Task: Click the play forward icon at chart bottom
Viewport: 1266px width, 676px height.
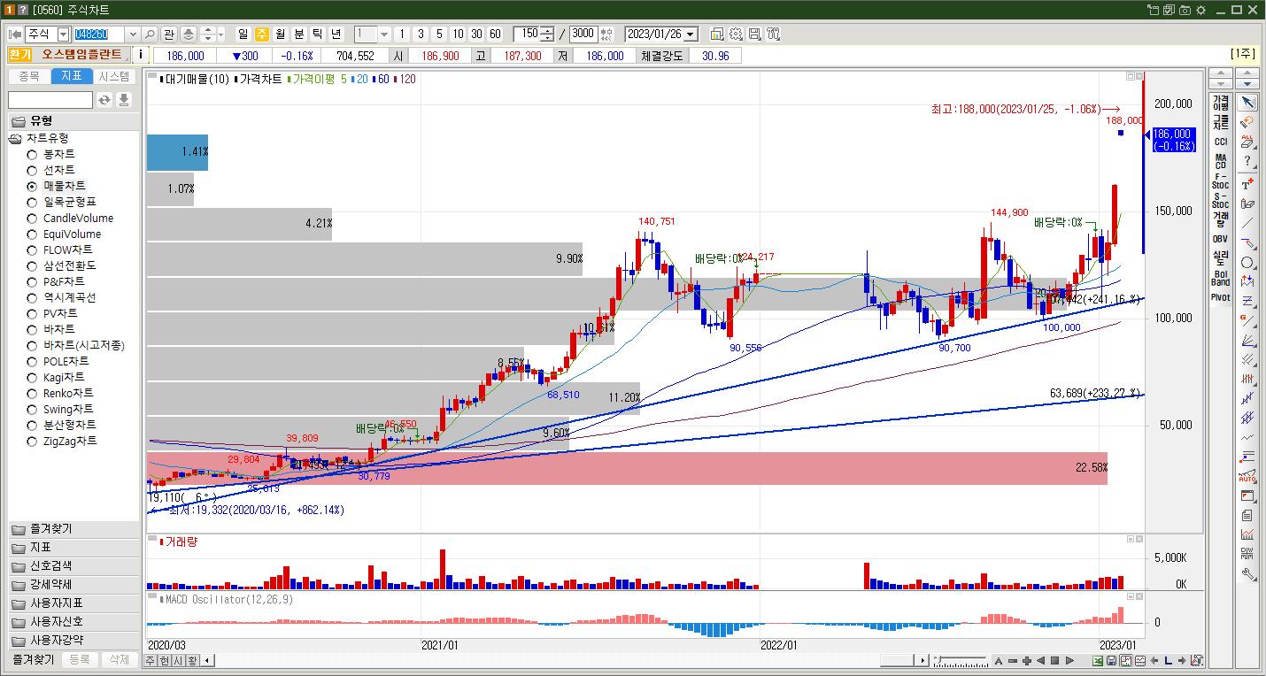Action: [x=1069, y=660]
